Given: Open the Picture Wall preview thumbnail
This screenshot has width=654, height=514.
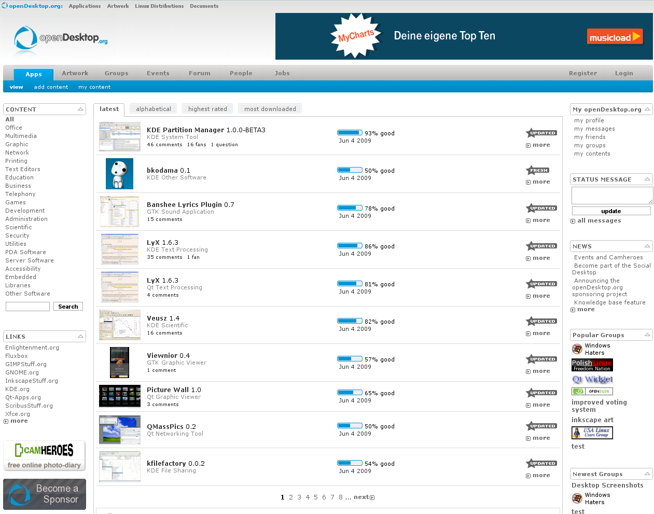Looking at the screenshot, I should pyautogui.click(x=120, y=396).
